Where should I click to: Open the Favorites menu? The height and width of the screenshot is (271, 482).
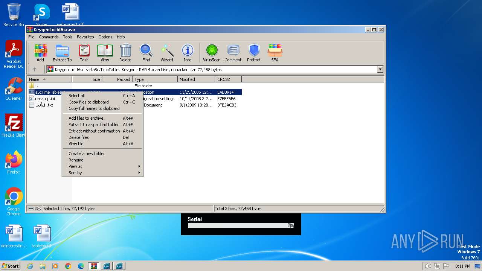(x=85, y=37)
